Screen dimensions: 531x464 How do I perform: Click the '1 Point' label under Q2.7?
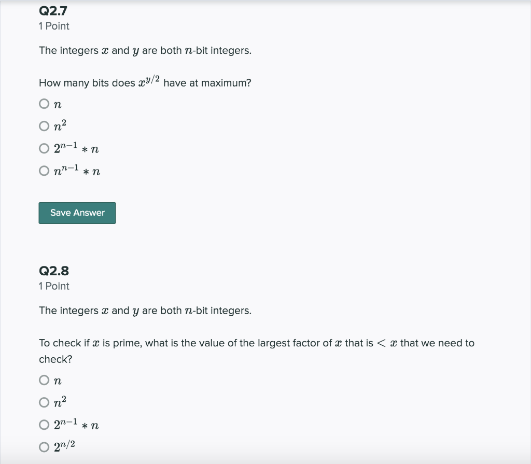point(54,26)
